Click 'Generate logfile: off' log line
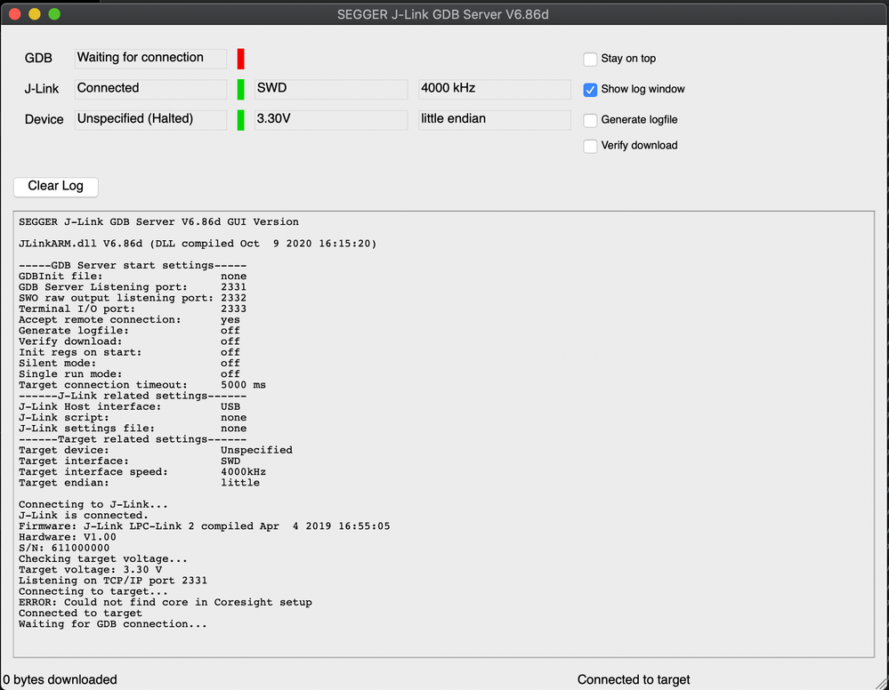Viewport: 889px width, 690px height. [x=129, y=331]
